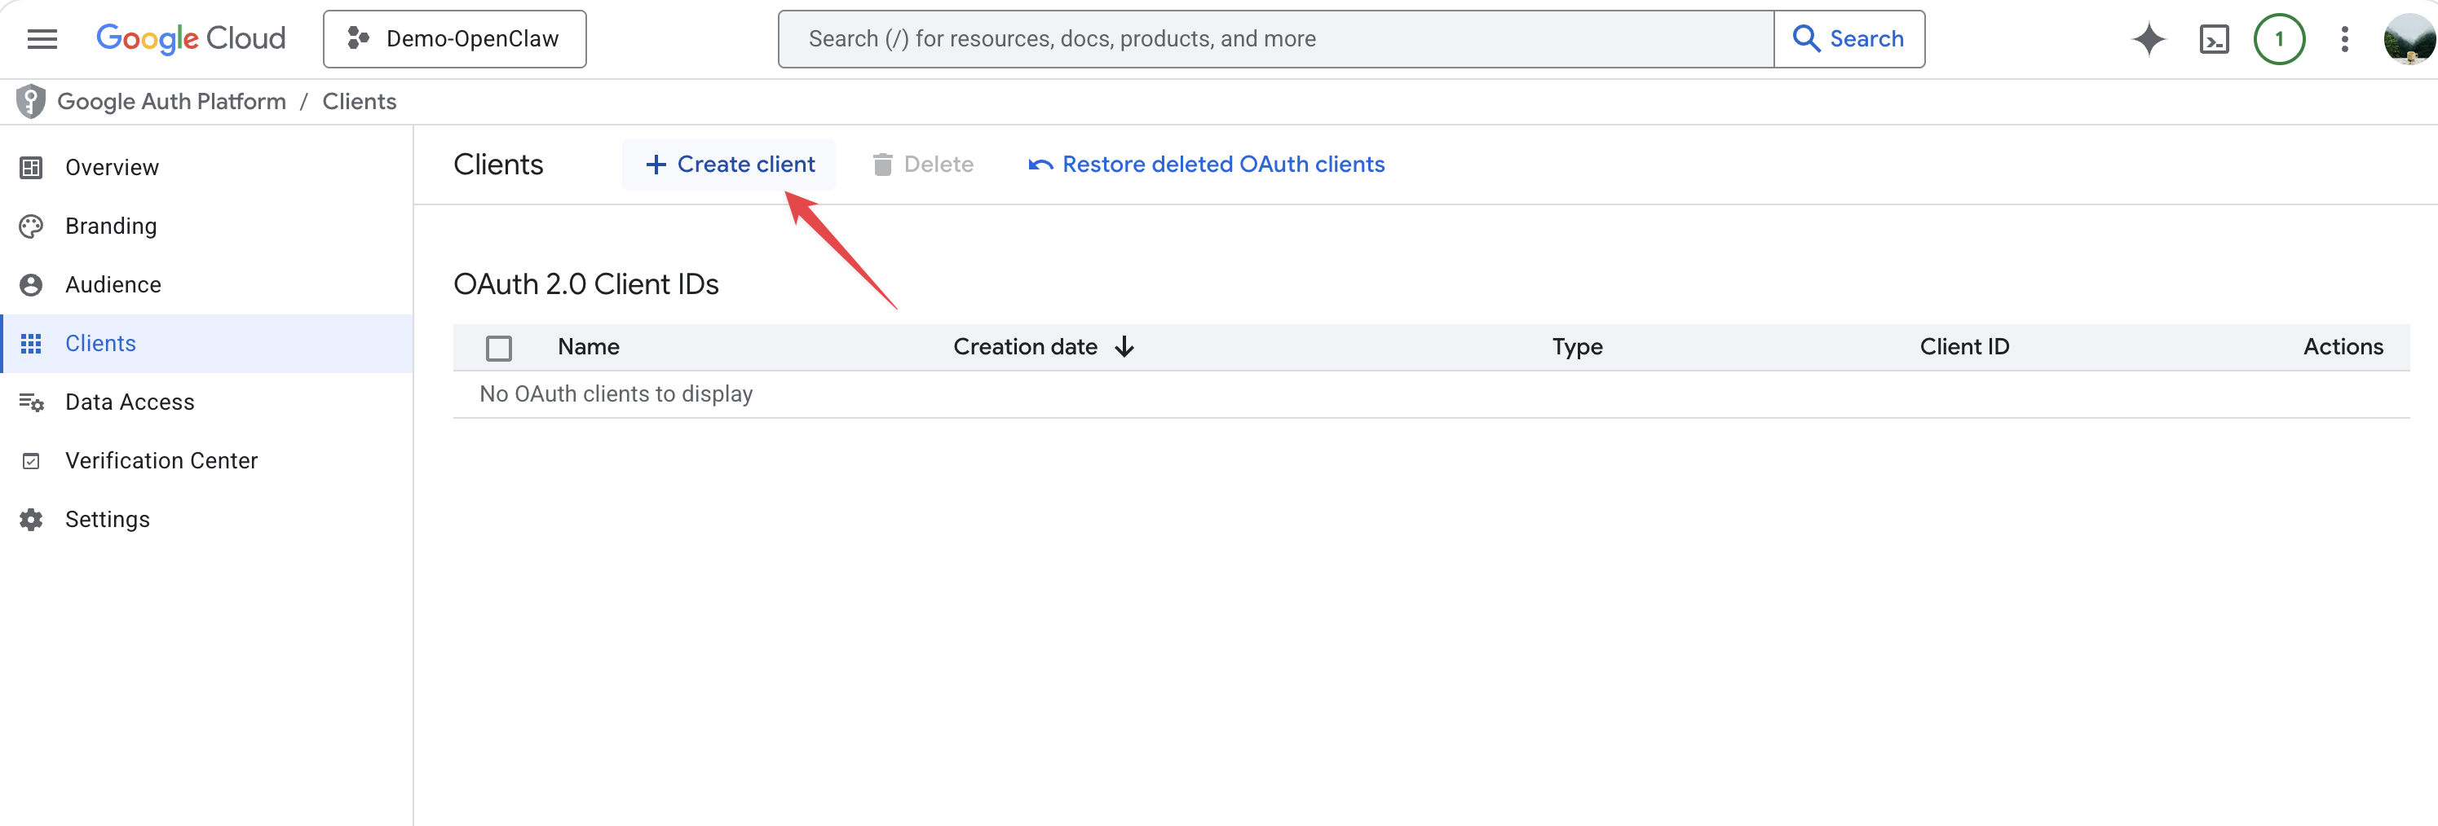
Task: Click the Create client button
Action: (728, 164)
